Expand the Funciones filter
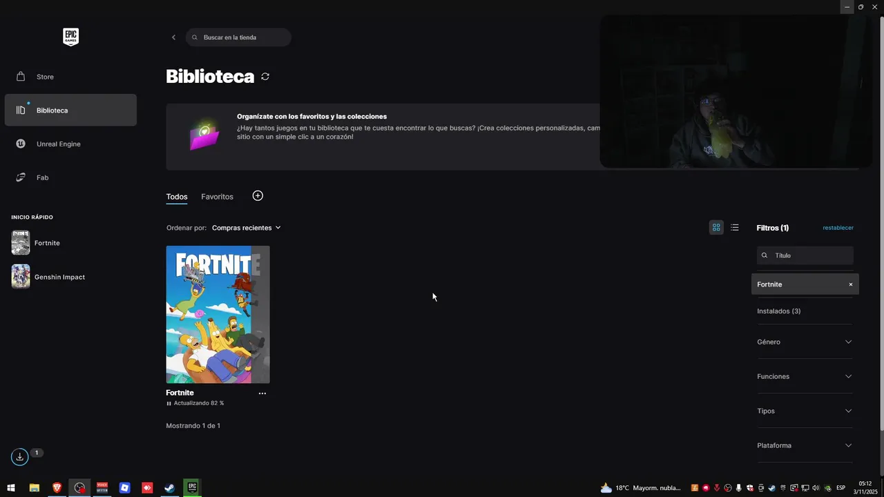Image resolution: width=884 pixels, height=497 pixels. (x=805, y=376)
